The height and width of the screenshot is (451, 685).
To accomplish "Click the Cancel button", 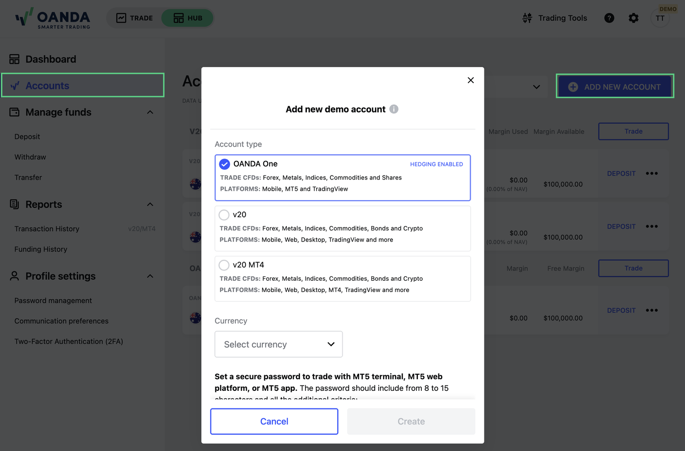I will [x=274, y=422].
